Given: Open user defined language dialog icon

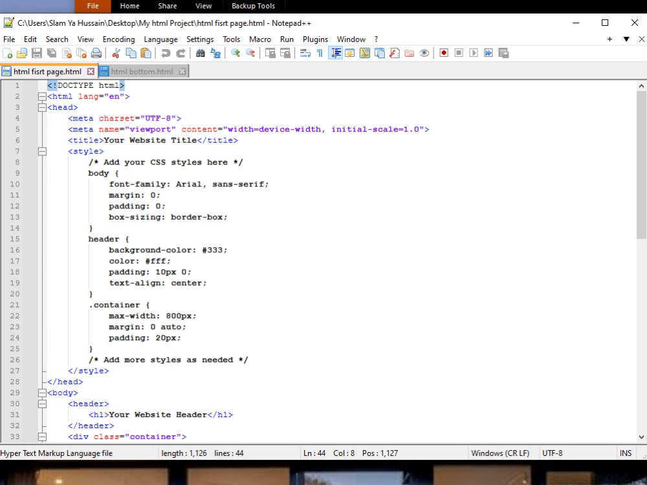Looking at the screenshot, I should click(x=350, y=53).
